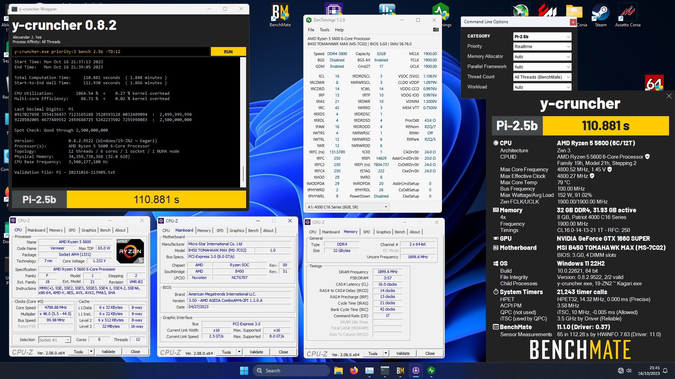Close the Command Line Options dialog
This screenshot has width=675, height=379.
(x=573, y=22)
